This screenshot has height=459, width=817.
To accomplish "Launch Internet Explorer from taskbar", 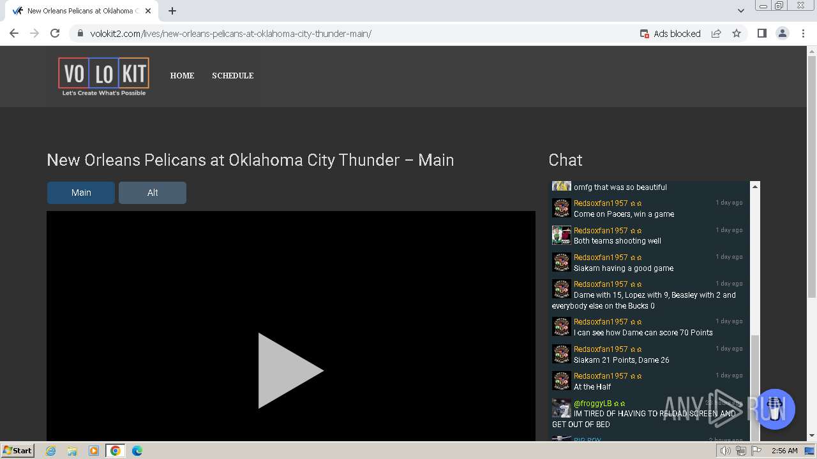I will pos(51,451).
